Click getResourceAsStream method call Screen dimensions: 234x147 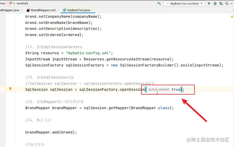[128, 59]
